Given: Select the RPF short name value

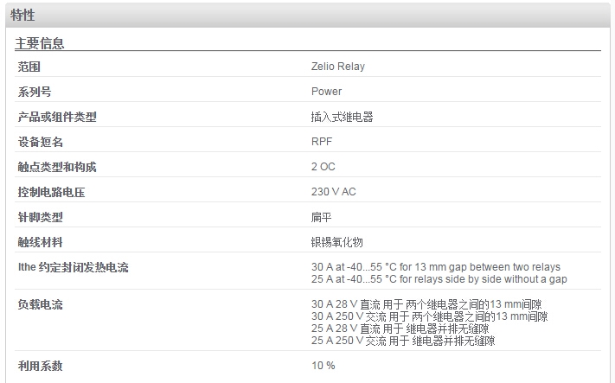Looking at the screenshot, I should [322, 142].
